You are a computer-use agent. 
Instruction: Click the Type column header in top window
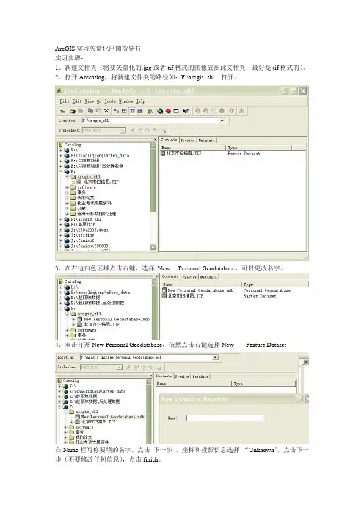coord(258,148)
